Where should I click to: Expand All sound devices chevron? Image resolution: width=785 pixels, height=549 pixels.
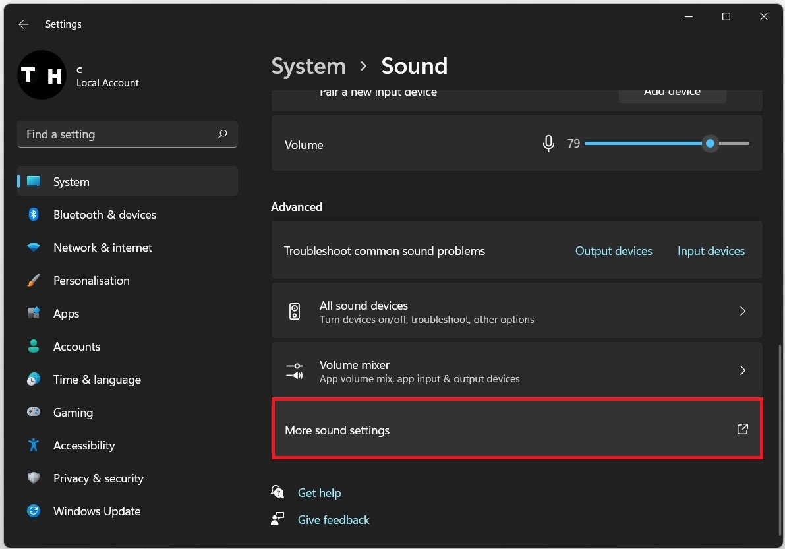tap(743, 311)
